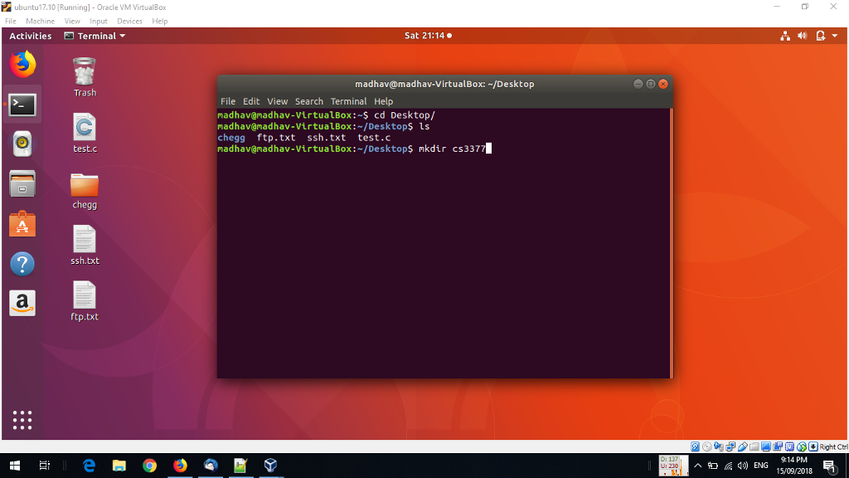Screen dimensions: 849x478
Task: Click the blue chegg entry in ls output
Action: 231,138
